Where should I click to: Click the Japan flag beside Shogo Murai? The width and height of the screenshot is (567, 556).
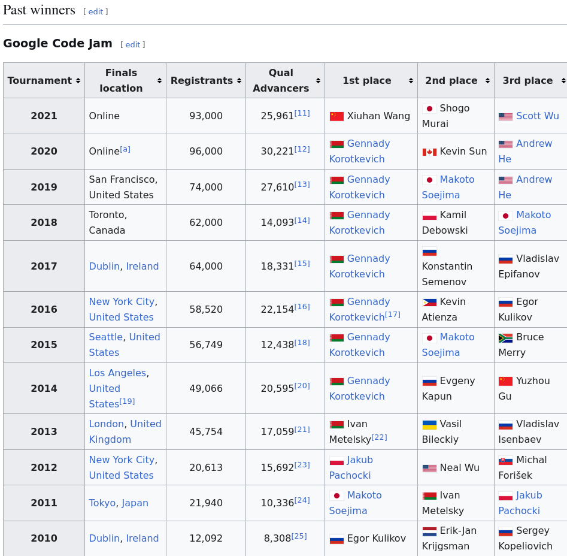click(x=429, y=108)
